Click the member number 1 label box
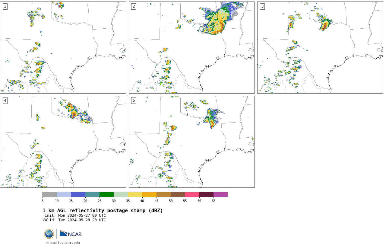 click(5, 6)
